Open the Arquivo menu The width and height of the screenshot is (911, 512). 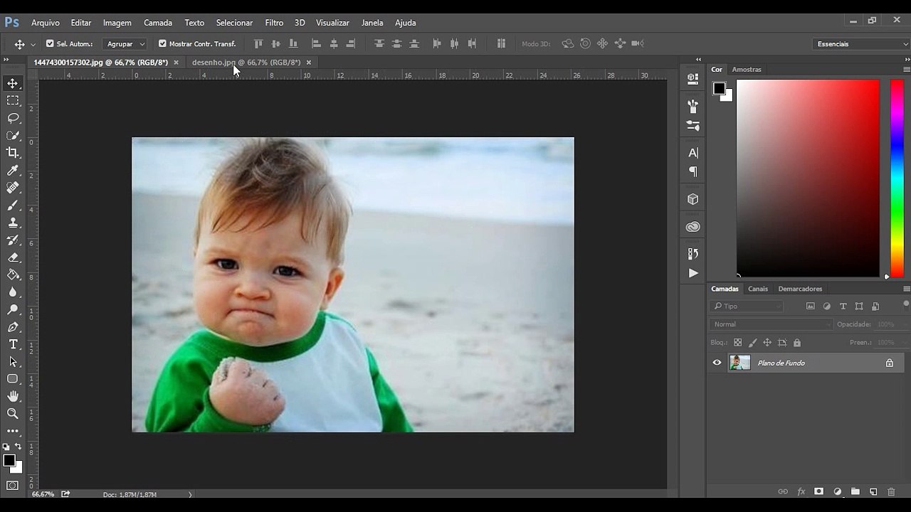(x=46, y=23)
